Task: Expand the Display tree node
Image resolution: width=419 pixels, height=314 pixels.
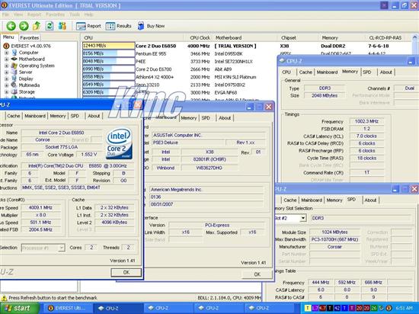Action: click(x=7, y=78)
